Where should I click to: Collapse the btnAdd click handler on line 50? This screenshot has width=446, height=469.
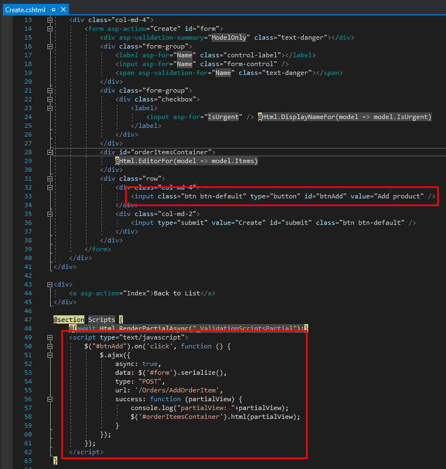[x=50, y=346]
